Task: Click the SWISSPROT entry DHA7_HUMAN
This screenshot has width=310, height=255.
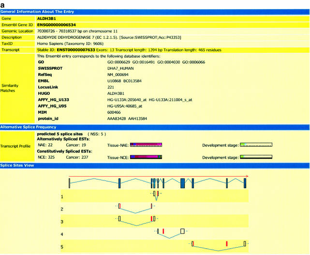Action: (120, 68)
